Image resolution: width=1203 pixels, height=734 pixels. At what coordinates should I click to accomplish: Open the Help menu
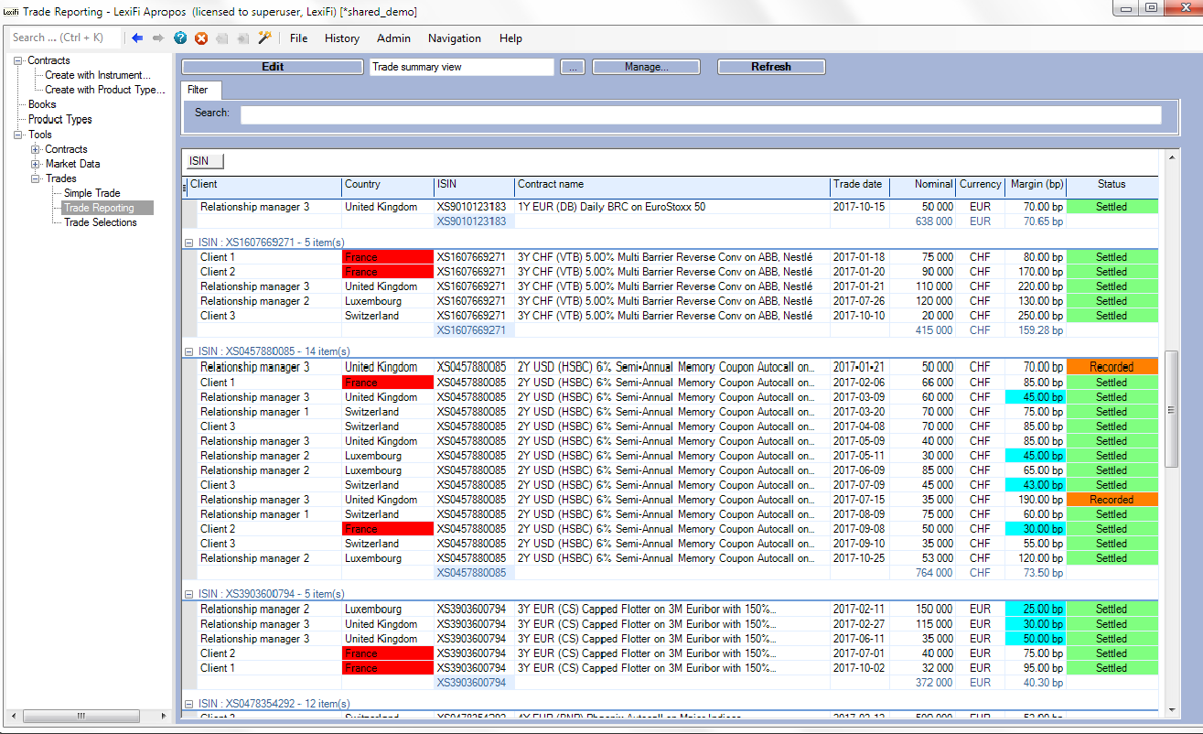pyautogui.click(x=510, y=38)
